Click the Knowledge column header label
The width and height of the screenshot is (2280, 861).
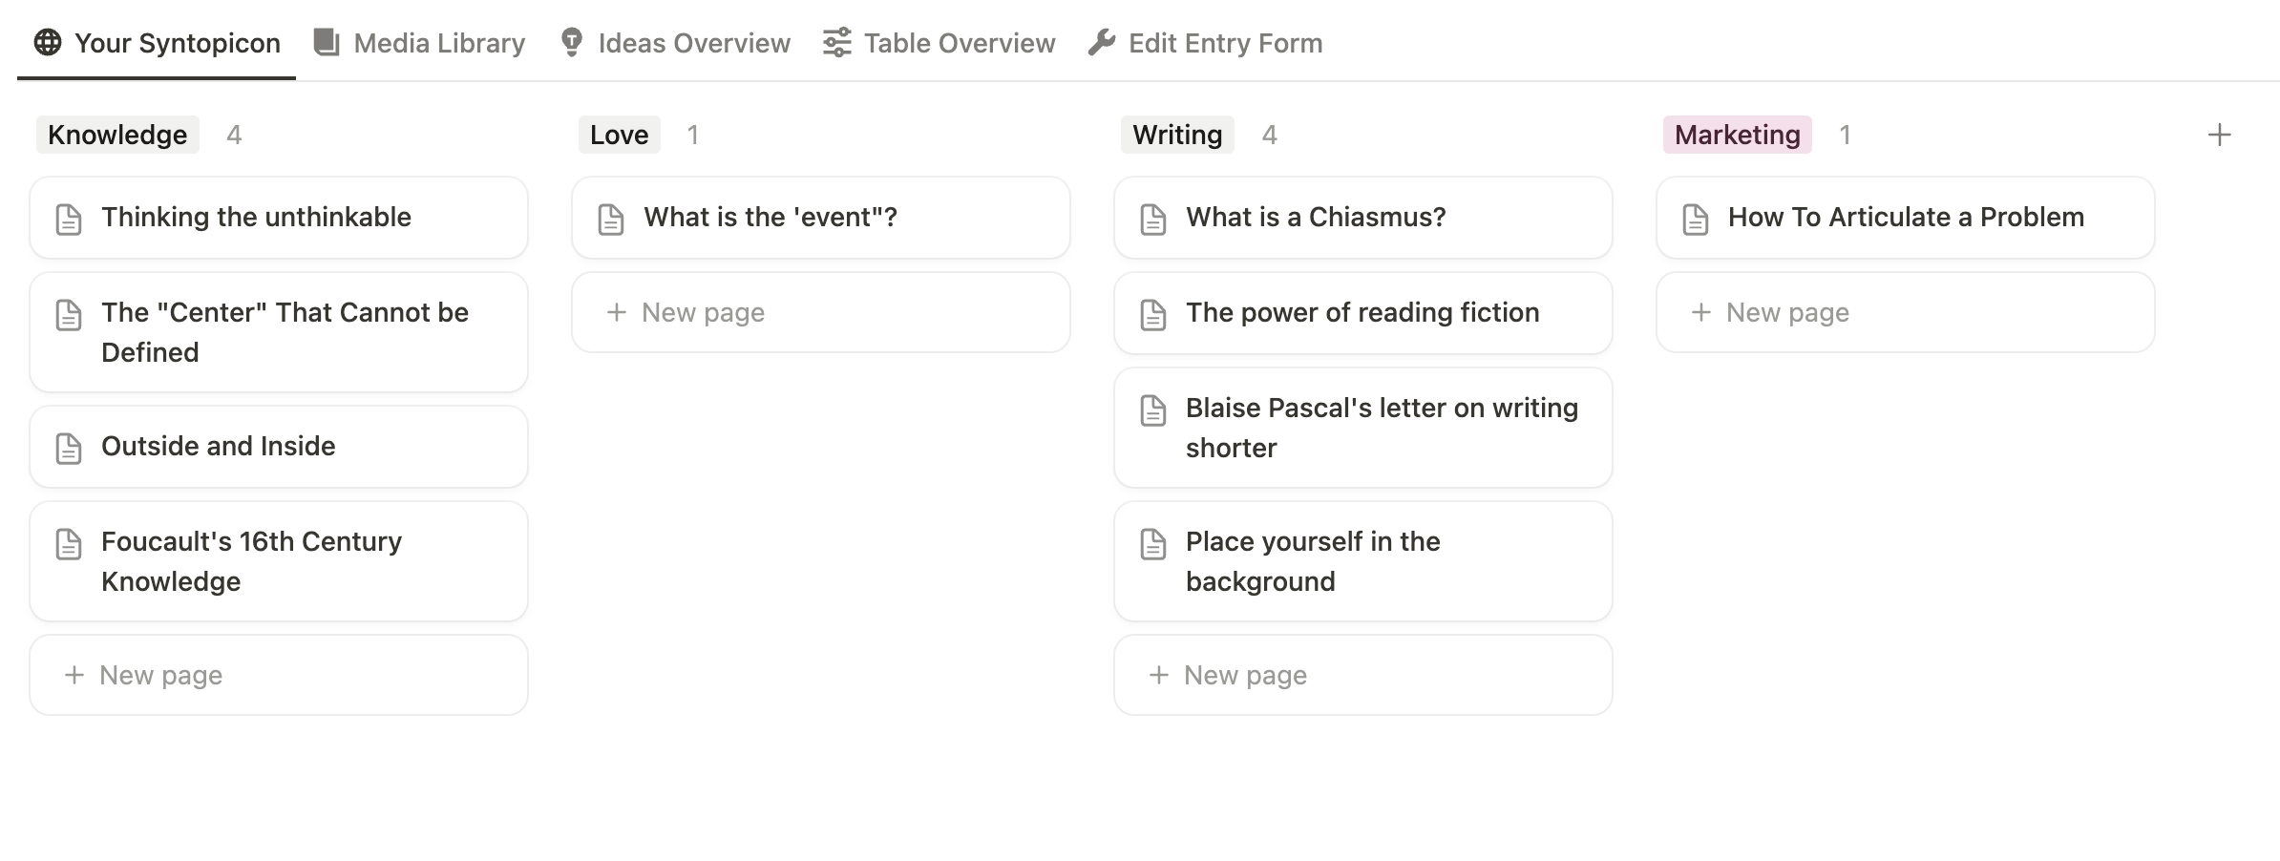pyautogui.click(x=116, y=135)
